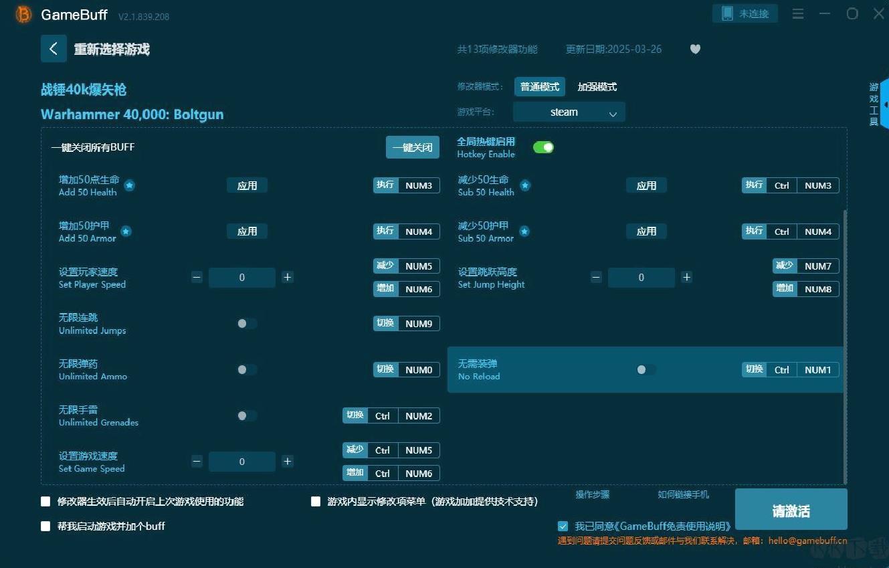
Task: Check show in-game modifier menu checkbox
Action: [x=316, y=501]
